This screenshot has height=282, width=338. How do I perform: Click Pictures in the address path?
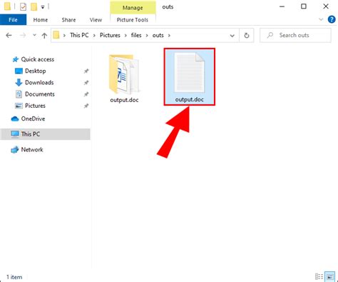click(110, 35)
